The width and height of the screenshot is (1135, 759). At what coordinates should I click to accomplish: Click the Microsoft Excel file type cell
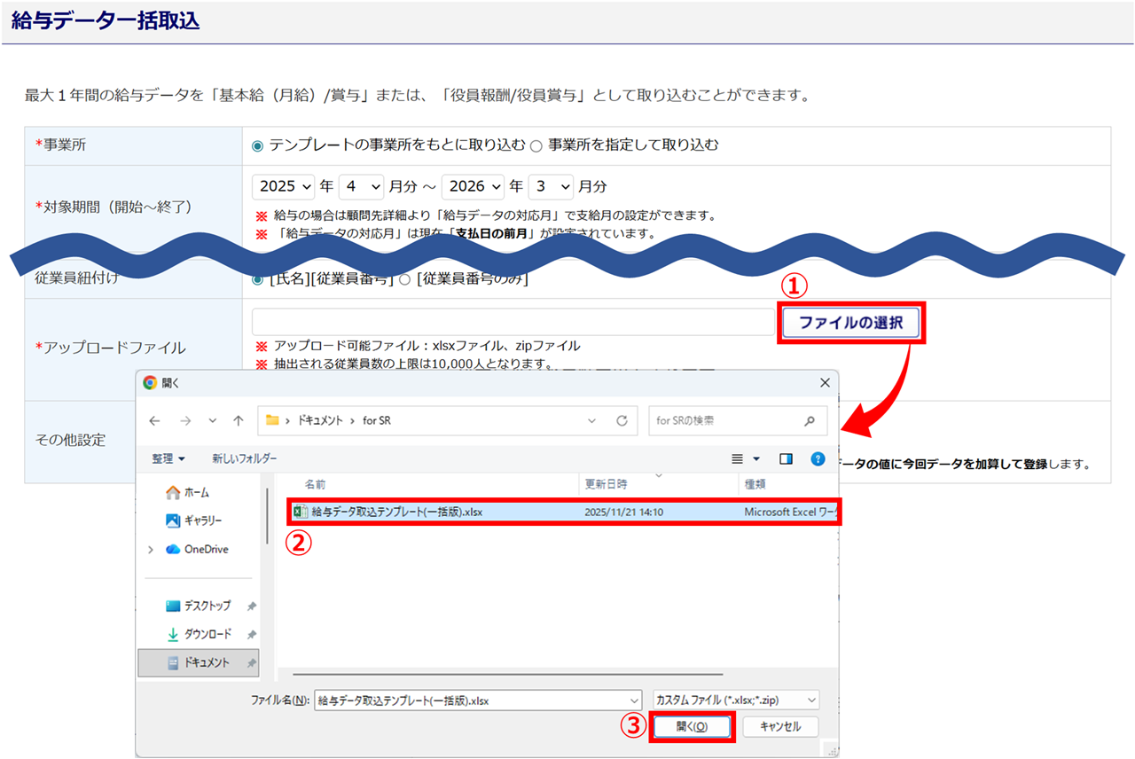click(x=790, y=513)
